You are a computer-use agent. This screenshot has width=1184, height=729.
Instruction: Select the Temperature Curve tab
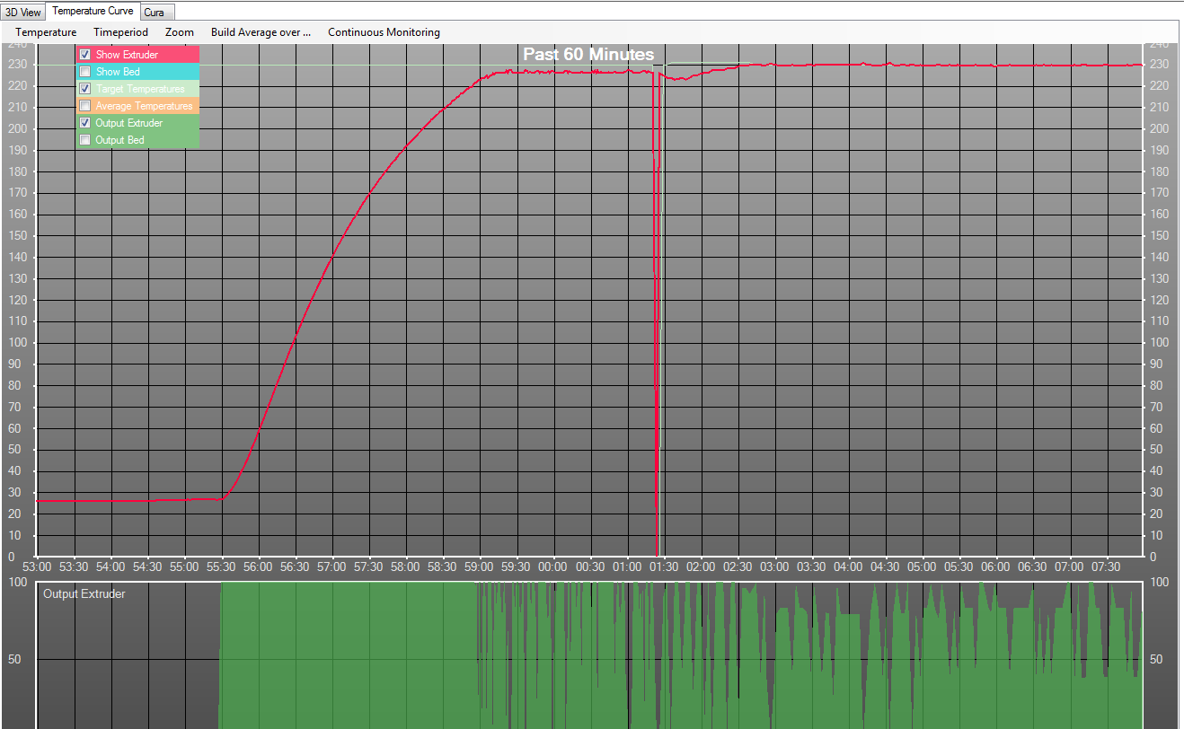[93, 11]
